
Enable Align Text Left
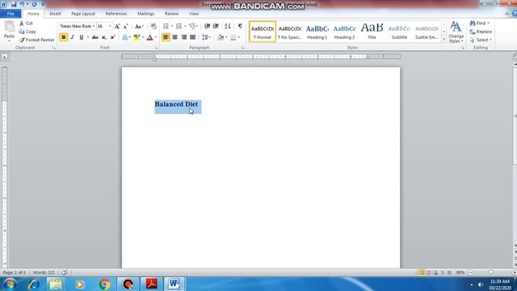pos(166,37)
